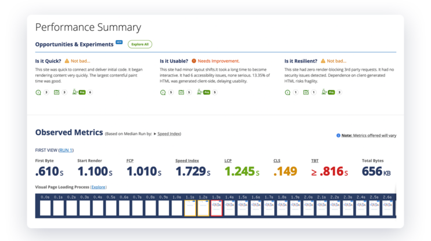
Task: Select the yellow-bordered 1.1s filmstrip frame
Action: [190, 207]
